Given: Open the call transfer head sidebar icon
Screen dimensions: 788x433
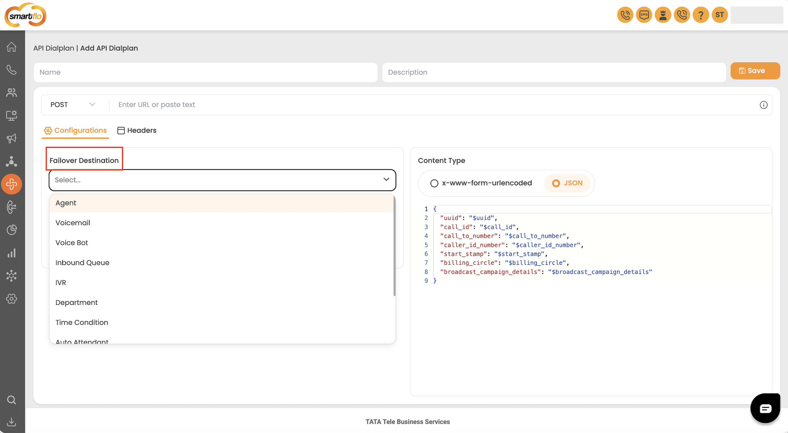Looking at the screenshot, I should (11, 207).
